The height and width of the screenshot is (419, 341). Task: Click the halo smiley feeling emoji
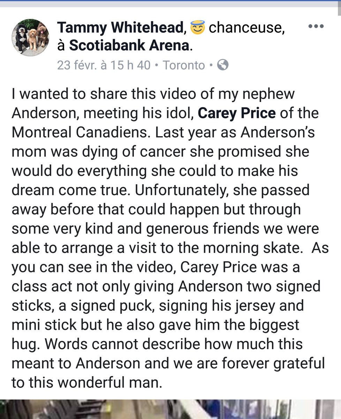pyautogui.click(x=197, y=27)
